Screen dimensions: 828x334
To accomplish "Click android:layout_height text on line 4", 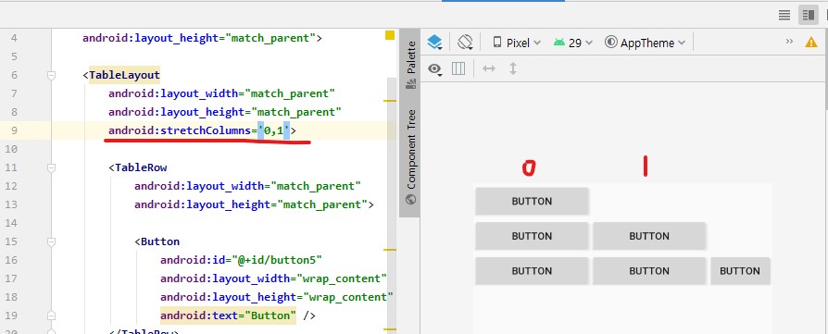I will 150,39.
